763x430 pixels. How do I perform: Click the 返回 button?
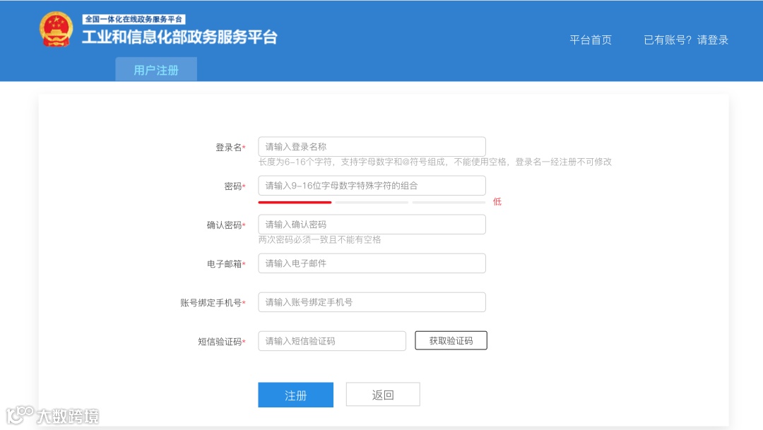click(383, 395)
